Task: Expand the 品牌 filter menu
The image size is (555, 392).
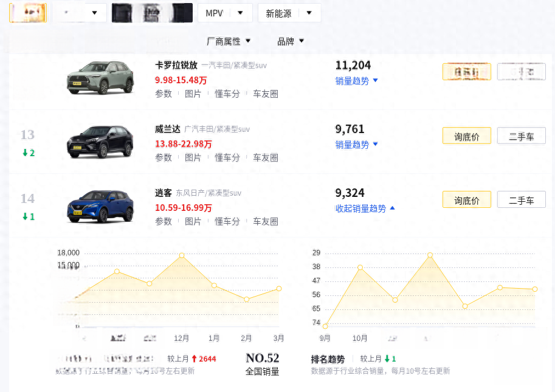Action: coord(290,41)
